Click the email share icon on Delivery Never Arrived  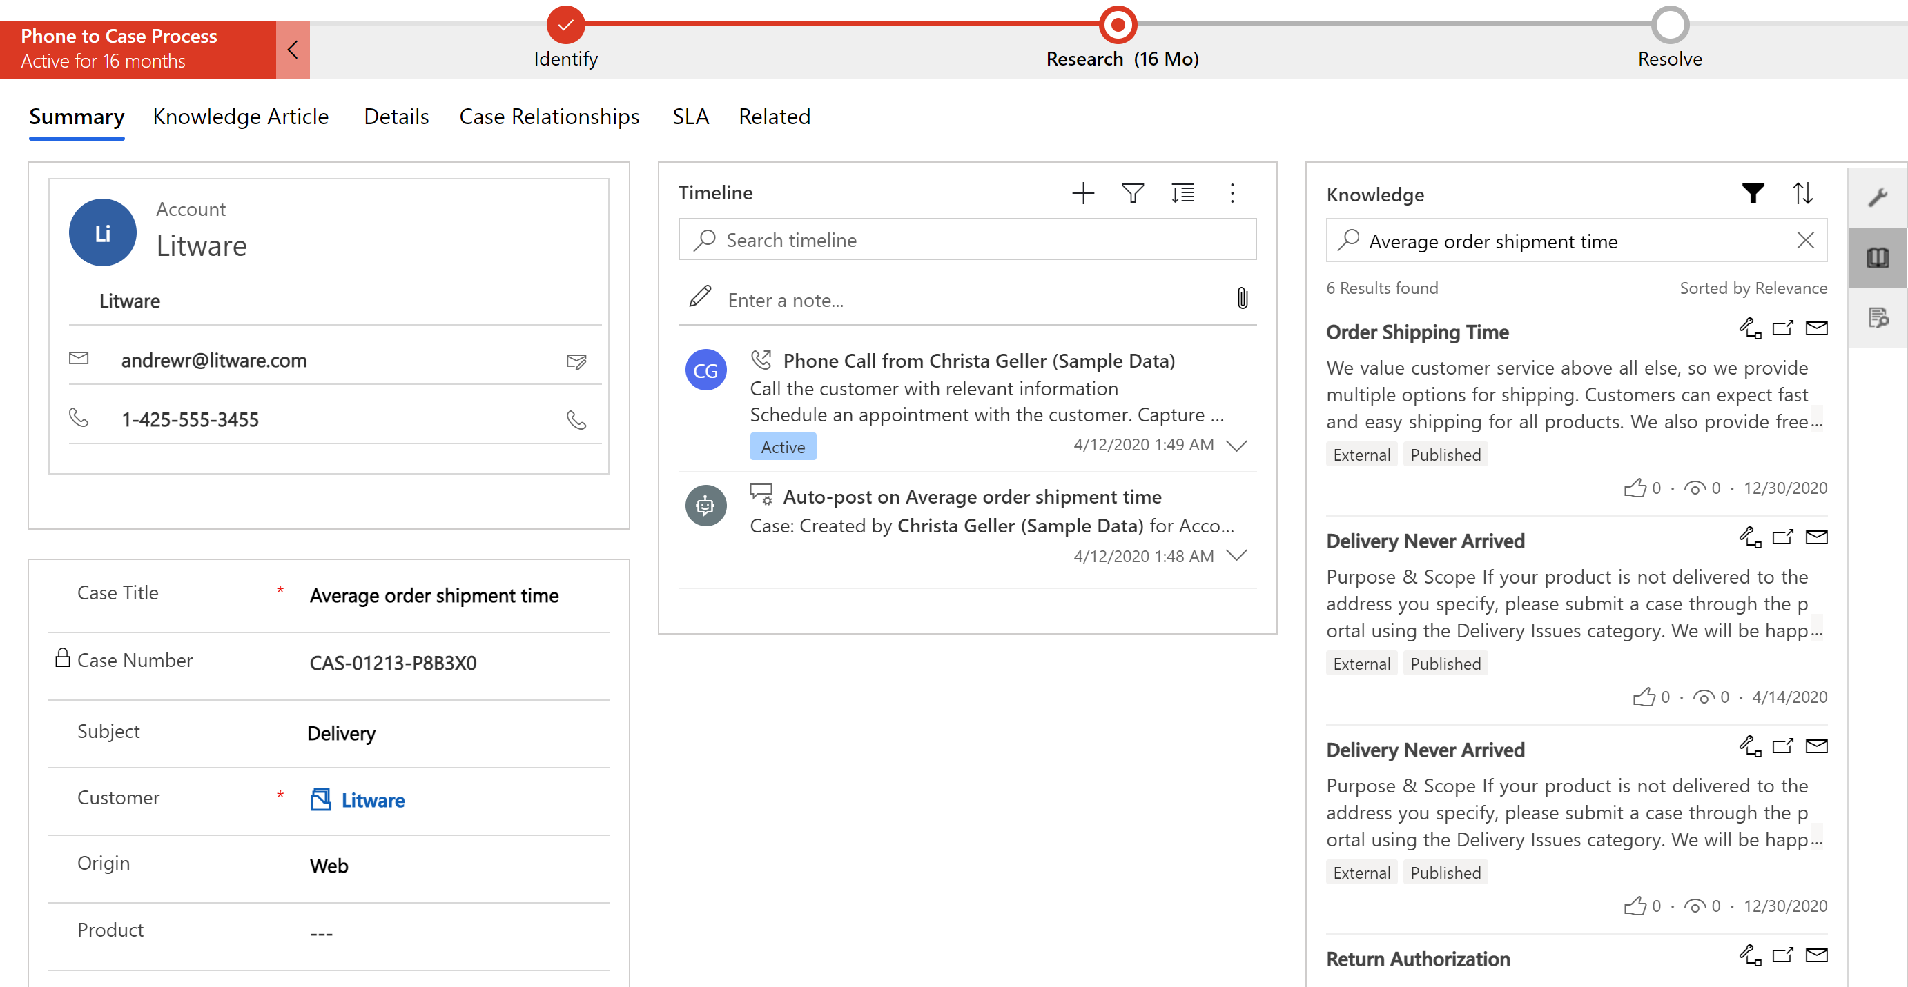coord(1818,540)
